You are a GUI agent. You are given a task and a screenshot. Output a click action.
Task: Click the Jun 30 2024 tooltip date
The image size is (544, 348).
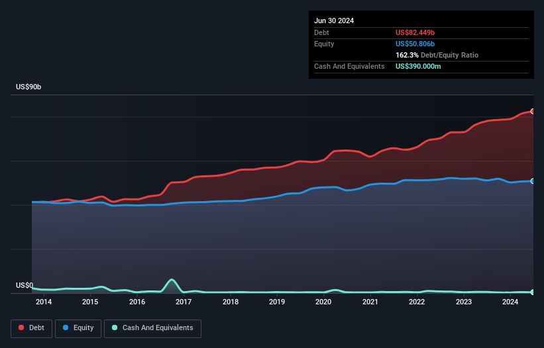(334, 21)
